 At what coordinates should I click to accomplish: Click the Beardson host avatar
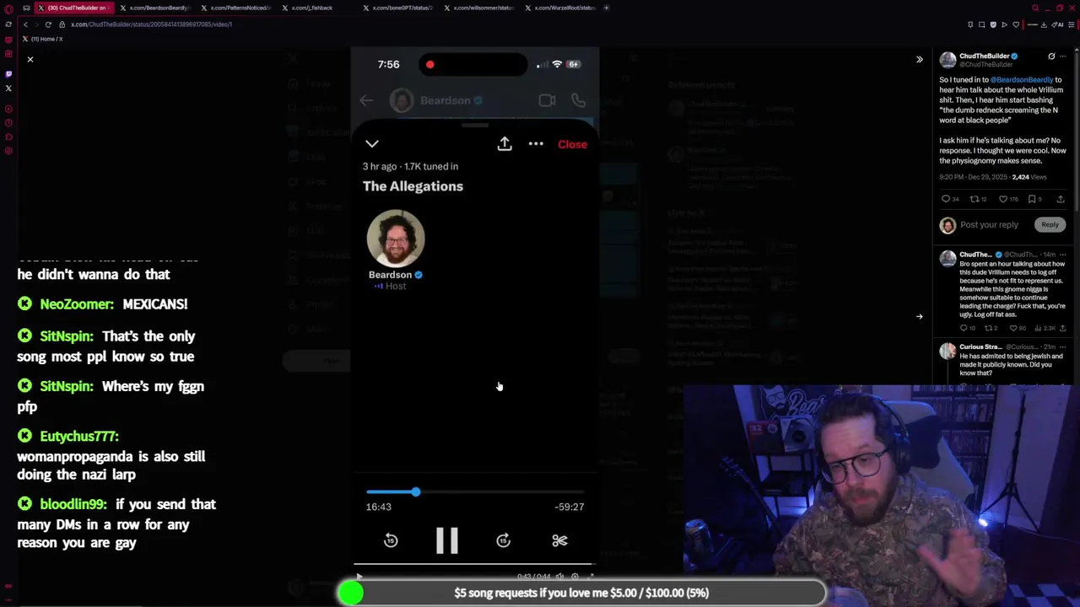[396, 239]
